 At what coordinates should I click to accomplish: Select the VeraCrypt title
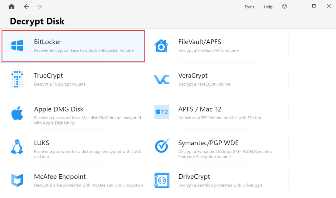(193, 76)
